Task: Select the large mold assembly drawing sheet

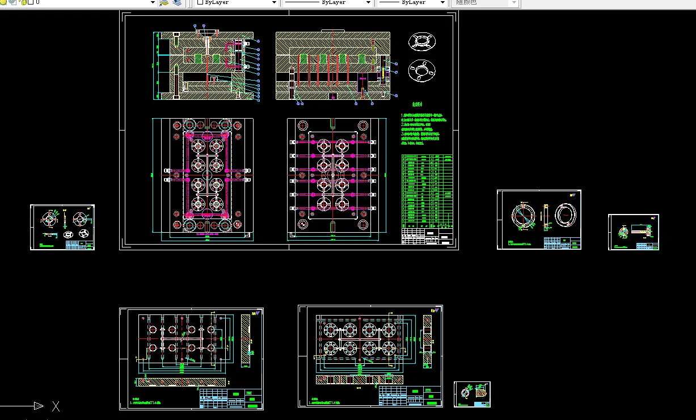Action: [289, 130]
